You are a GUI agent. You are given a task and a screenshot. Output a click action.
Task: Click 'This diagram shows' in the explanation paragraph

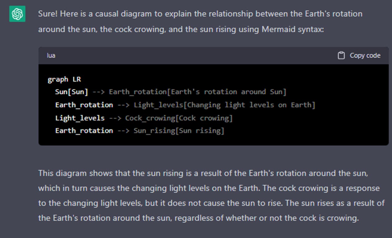click(76, 173)
